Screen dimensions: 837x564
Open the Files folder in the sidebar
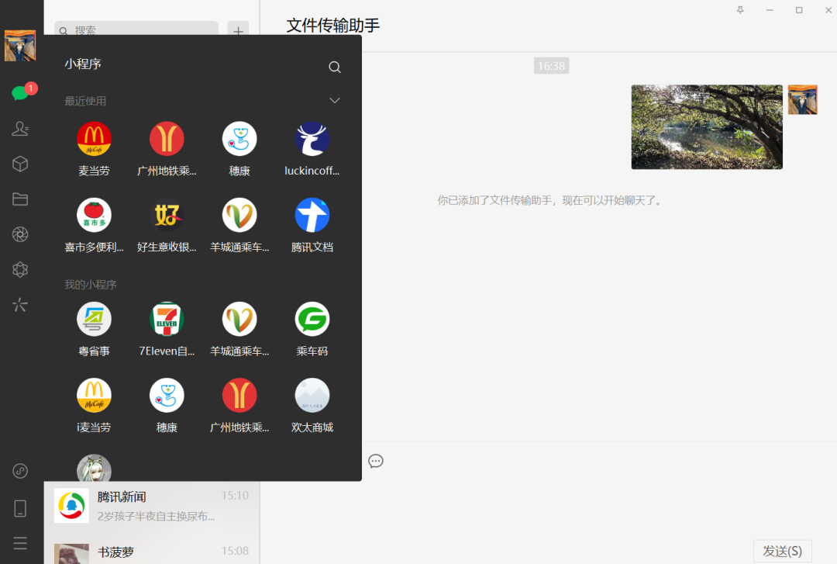pyautogui.click(x=20, y=199)
